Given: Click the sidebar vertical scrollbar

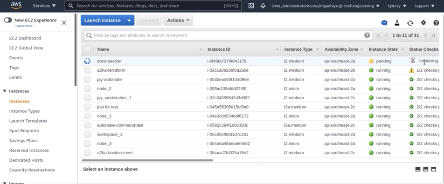Looking at the screenshot, I should [76, 49].
